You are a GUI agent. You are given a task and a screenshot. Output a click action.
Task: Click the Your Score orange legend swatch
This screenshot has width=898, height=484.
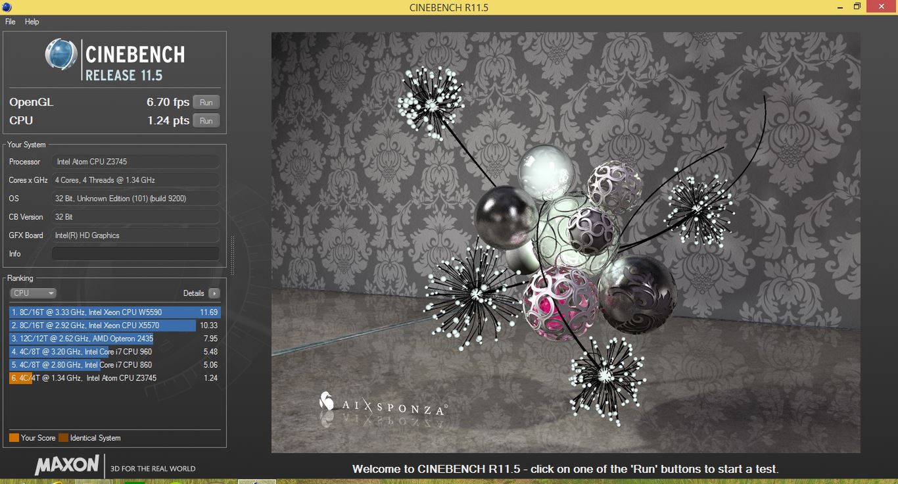pyautogui.click(x=14, y=438)
